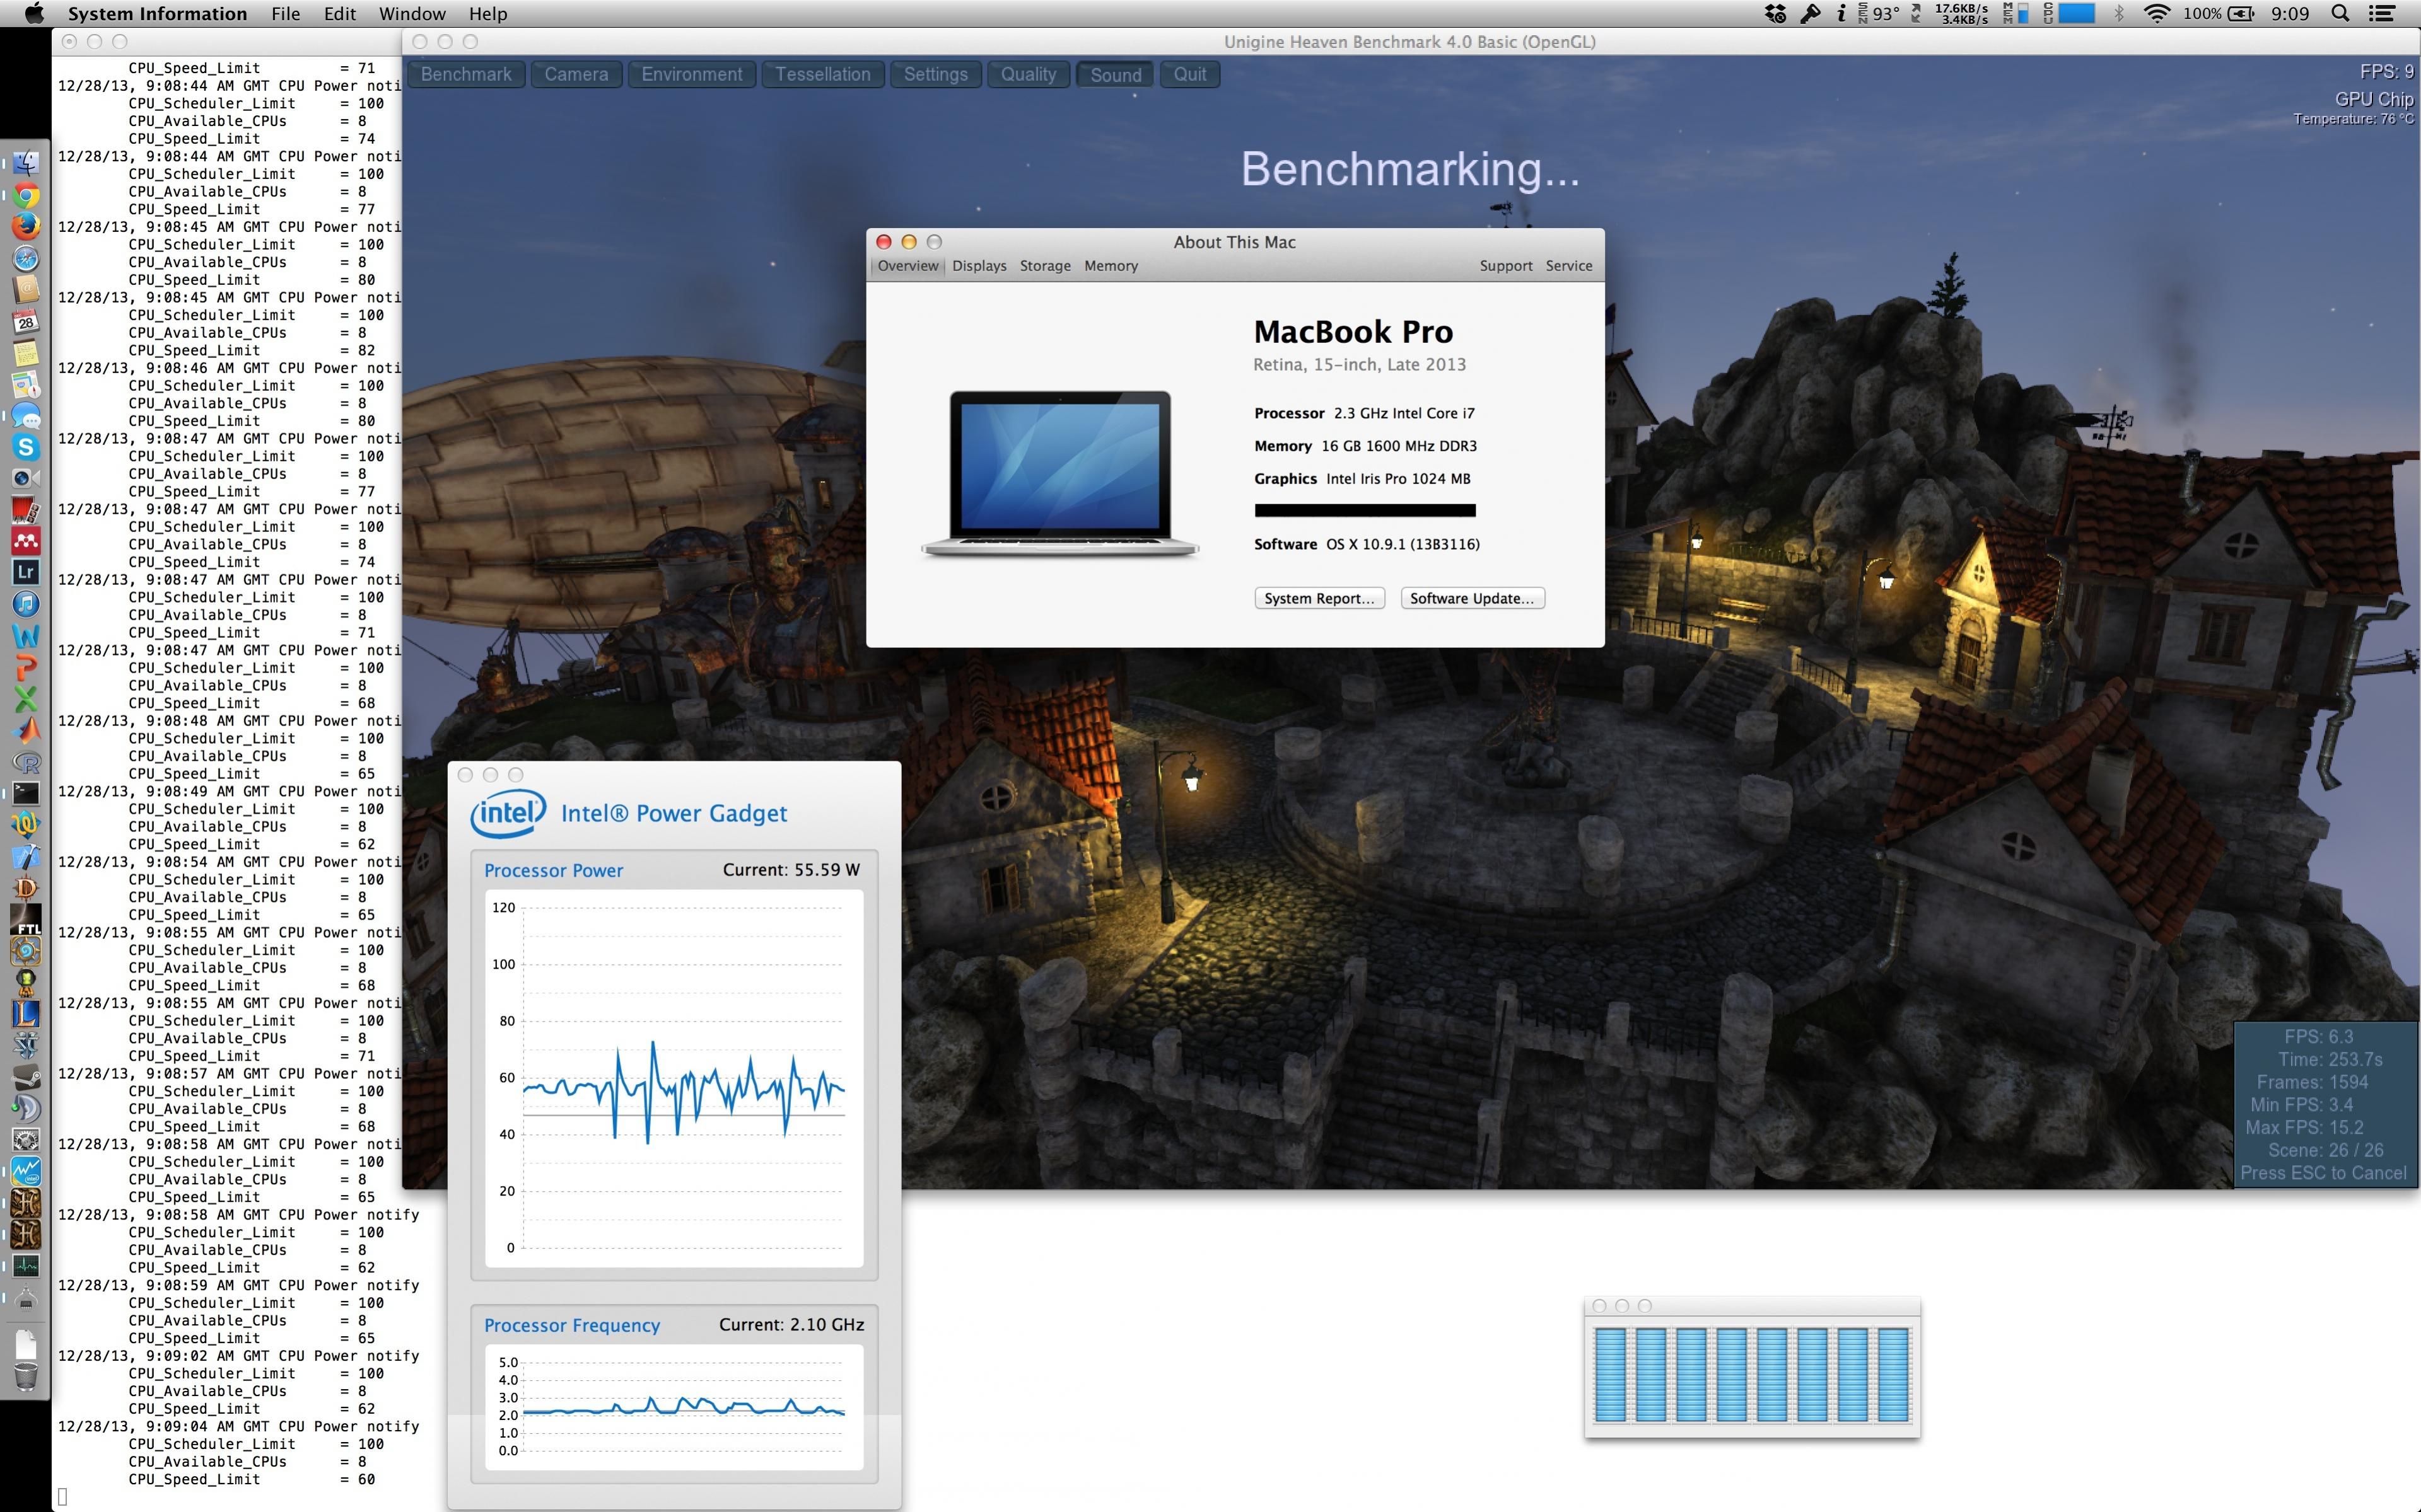This screenshot has height=1512, width=2421.
Task: Switch to the Storage tab
Action: point(1044,266)
